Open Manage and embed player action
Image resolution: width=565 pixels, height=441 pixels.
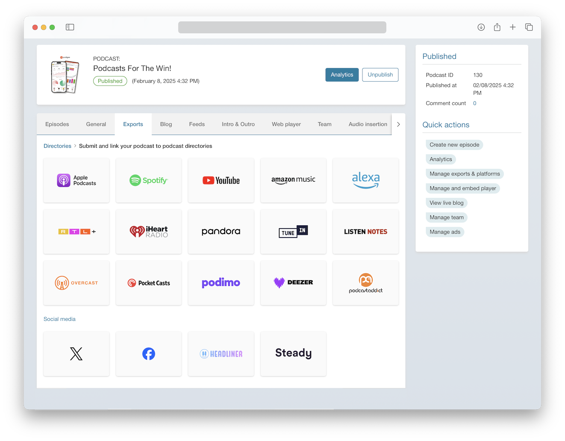(x=463, y=188)
